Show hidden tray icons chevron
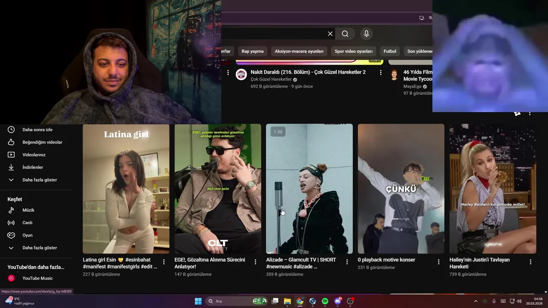Image resolution: width=548 pixels, height=308 pixels. point(476,301)
